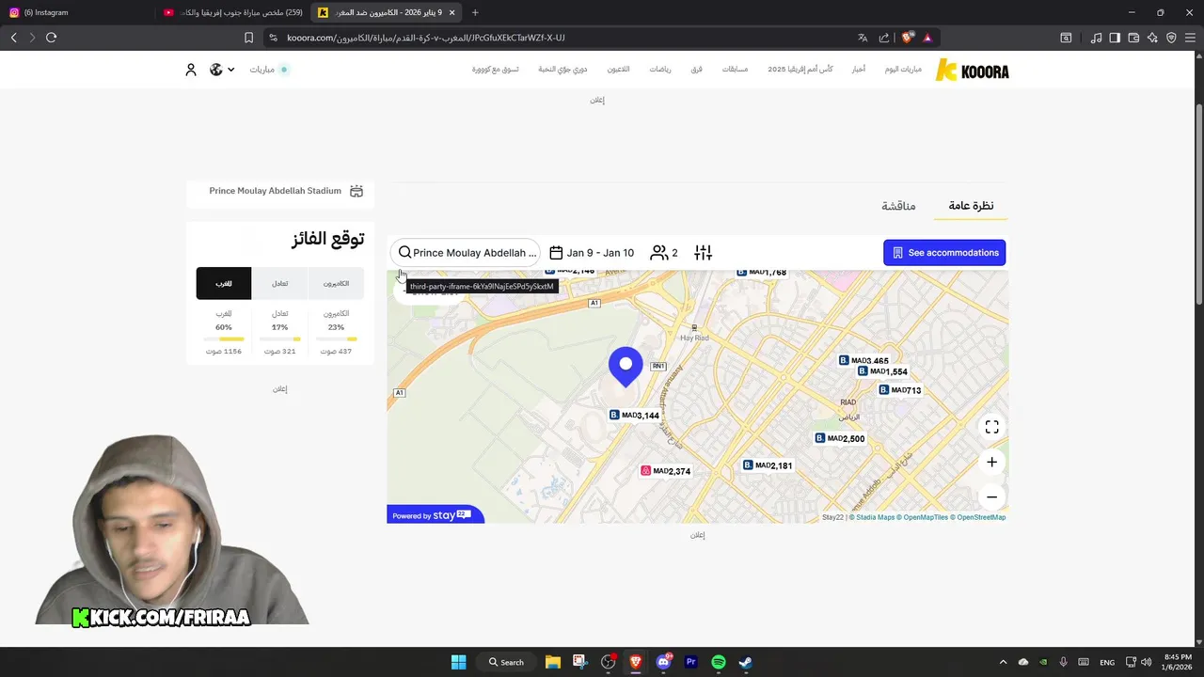This screenshot has width=1204, height=677.
Task: Zoom in on the map
Action: (x=991, y=463)
